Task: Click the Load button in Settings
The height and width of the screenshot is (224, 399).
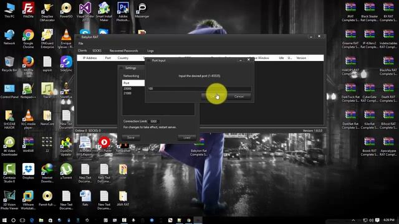Action: [187, 138]
